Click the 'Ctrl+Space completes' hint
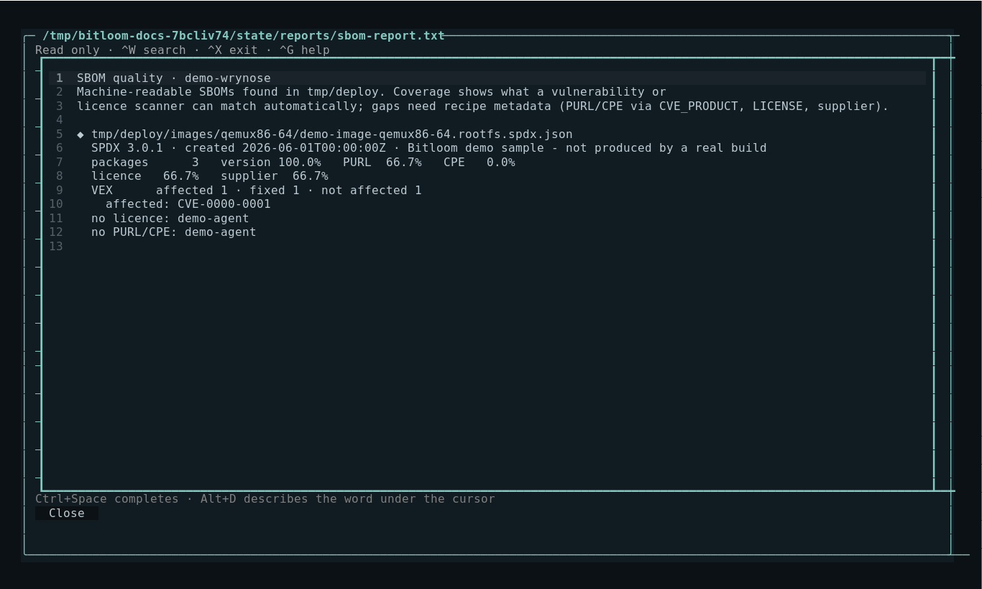The image size is (982, 589). pos(107,498)
